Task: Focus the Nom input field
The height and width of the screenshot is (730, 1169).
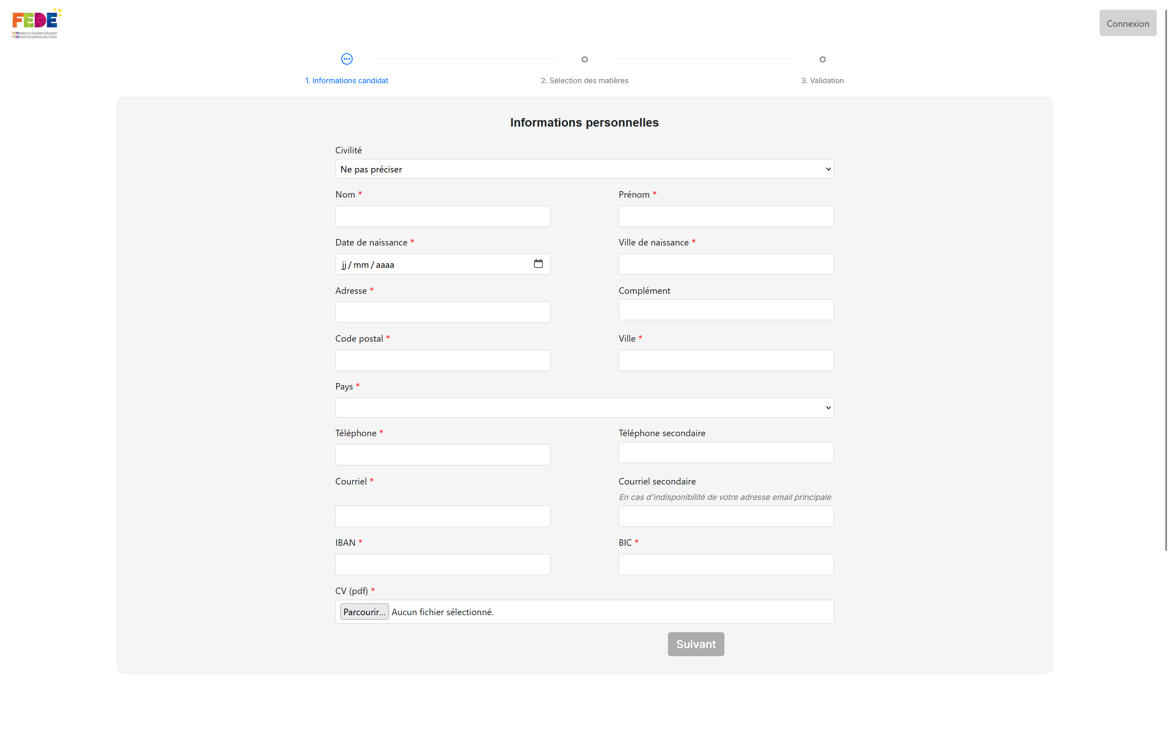Action: pos(443,216)
